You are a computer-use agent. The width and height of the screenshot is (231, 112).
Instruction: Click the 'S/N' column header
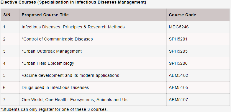[x=7, y=15]
